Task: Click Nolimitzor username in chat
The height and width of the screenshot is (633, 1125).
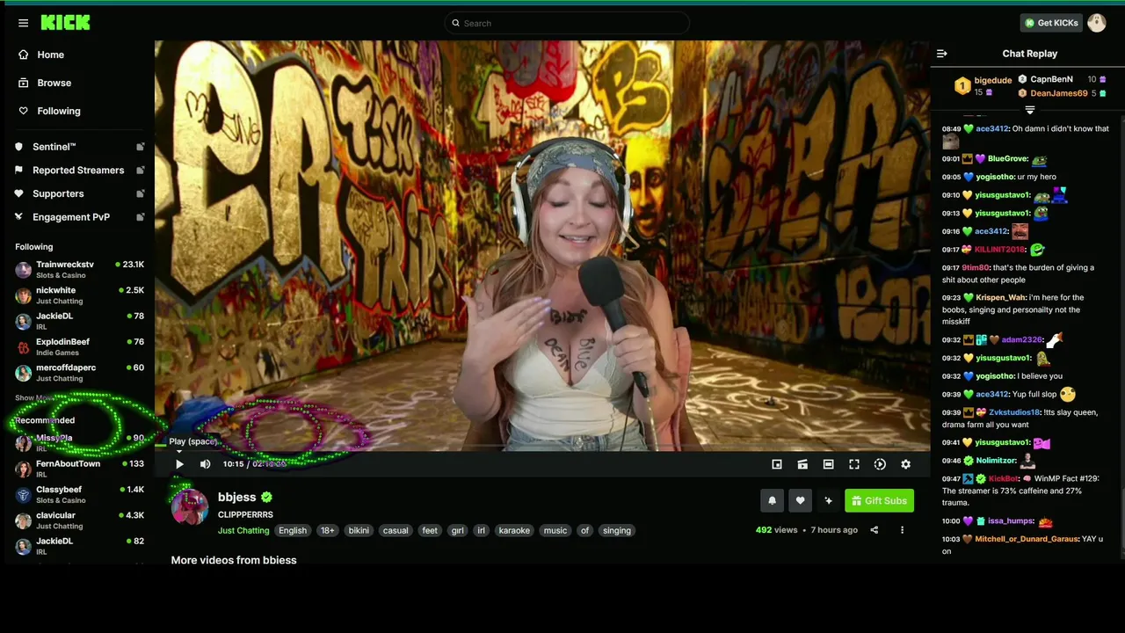Action: point(996,461)
